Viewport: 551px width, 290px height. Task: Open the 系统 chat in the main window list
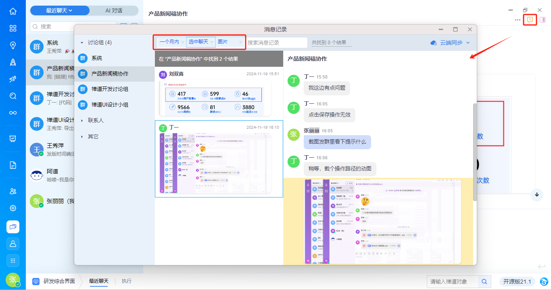click(50, 46)
